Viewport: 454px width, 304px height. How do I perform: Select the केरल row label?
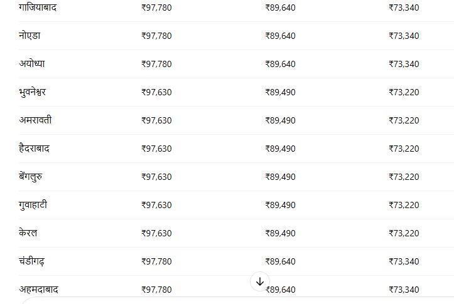pyautogui.click(x=28, y=233)
